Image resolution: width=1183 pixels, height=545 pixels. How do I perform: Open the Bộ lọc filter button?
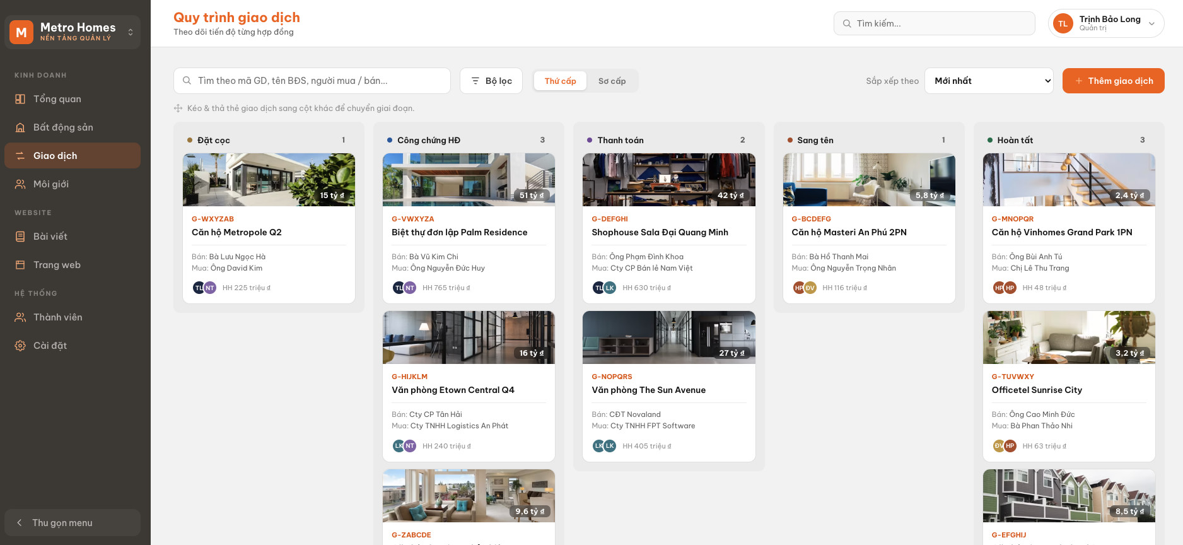coord(491,81)
